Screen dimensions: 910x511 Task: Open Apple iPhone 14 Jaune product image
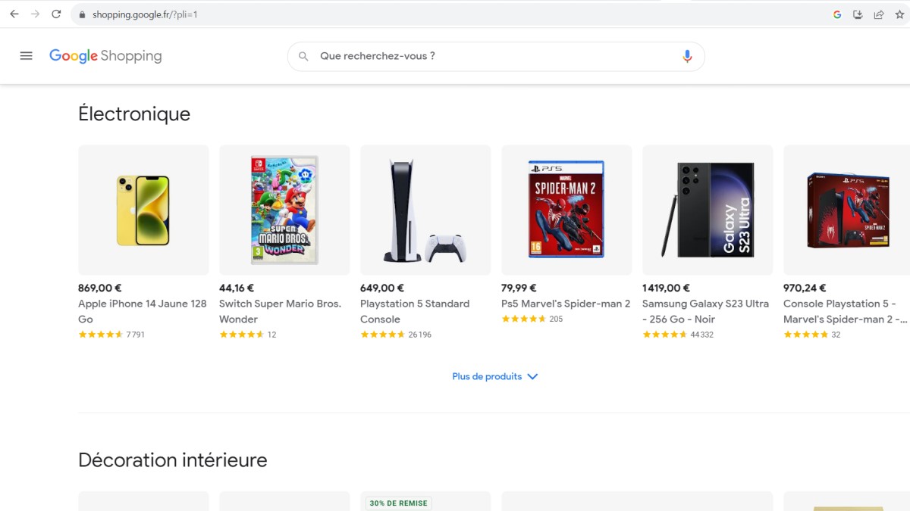pos(143,210)
